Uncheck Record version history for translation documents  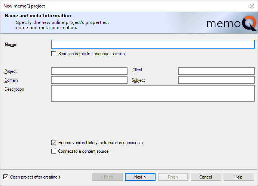(x=53, y=142)
